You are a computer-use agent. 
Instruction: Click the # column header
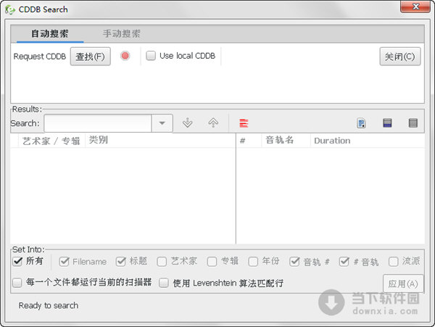249,141
